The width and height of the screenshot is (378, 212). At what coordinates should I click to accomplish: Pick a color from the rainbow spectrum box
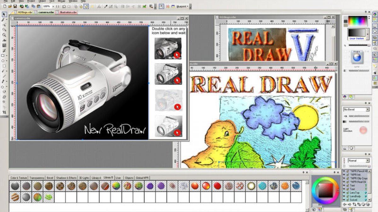click(358, 21)
